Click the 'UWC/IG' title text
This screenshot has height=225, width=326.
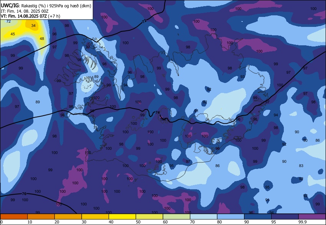10,6
